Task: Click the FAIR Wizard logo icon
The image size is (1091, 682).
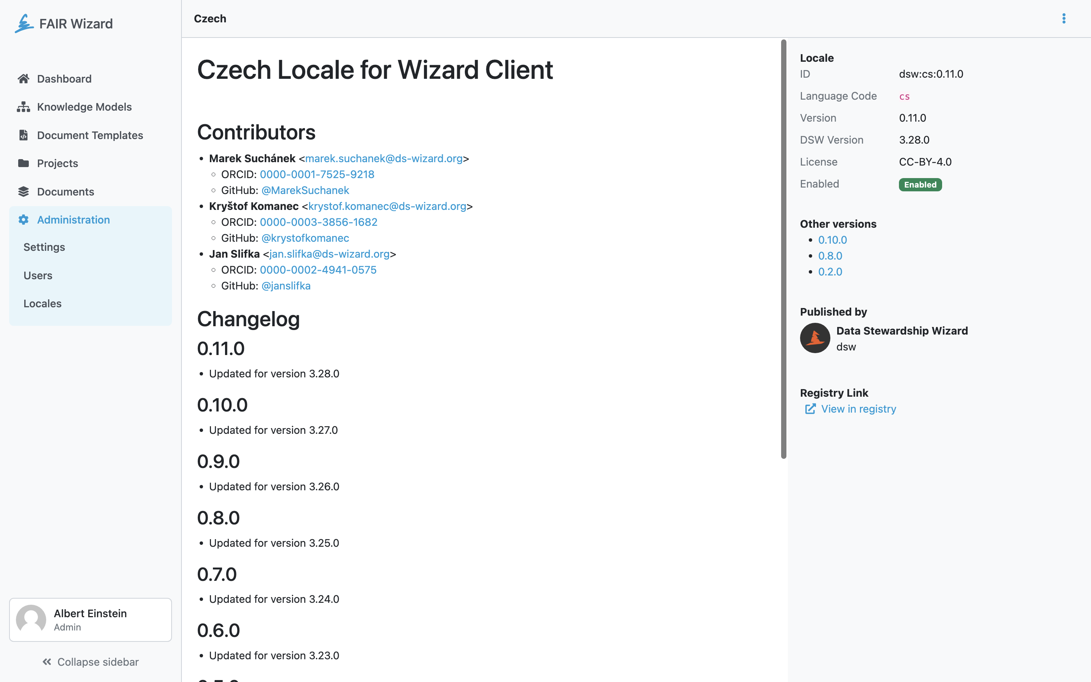Action: (24, 23)
